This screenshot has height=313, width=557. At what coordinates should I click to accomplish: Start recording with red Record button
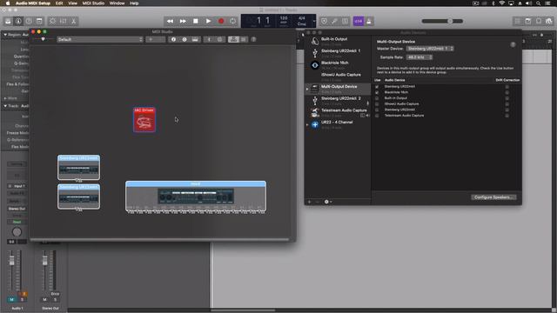[221, 21]
